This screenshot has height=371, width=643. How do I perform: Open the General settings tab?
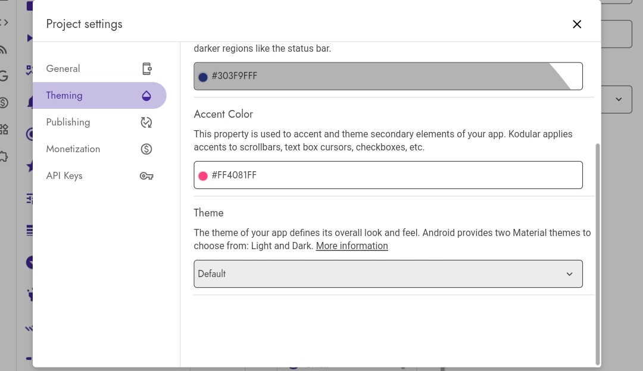(63, 69)
